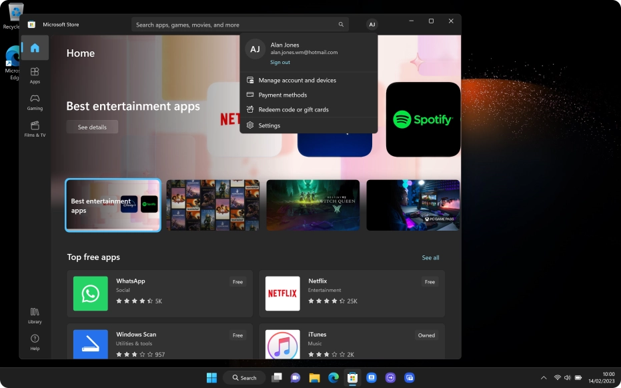Screen dimensions: 621x388
Task: Open the Home tab in the sidebar
Action: [x=35, y=48]
